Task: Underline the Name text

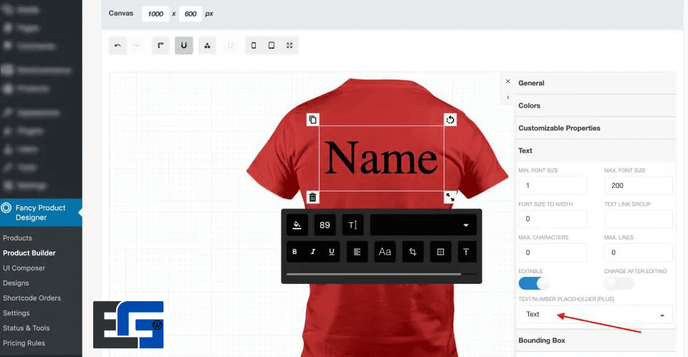Action: 331,252
